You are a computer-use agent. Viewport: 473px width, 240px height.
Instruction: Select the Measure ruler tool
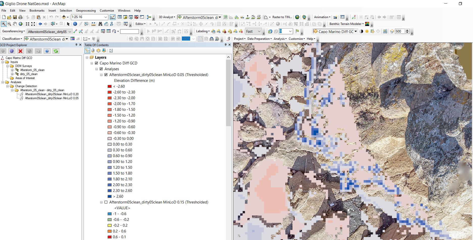[x=93, y=24]
